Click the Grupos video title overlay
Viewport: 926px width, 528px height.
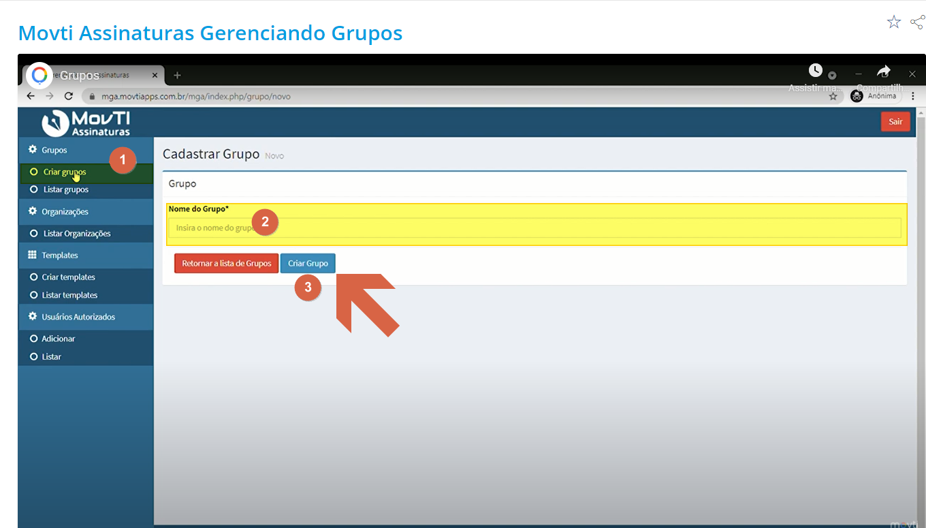pos(80,76)
